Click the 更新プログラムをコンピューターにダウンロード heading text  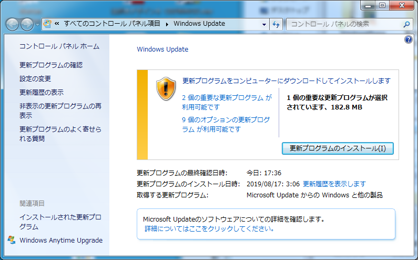point(287,81)
